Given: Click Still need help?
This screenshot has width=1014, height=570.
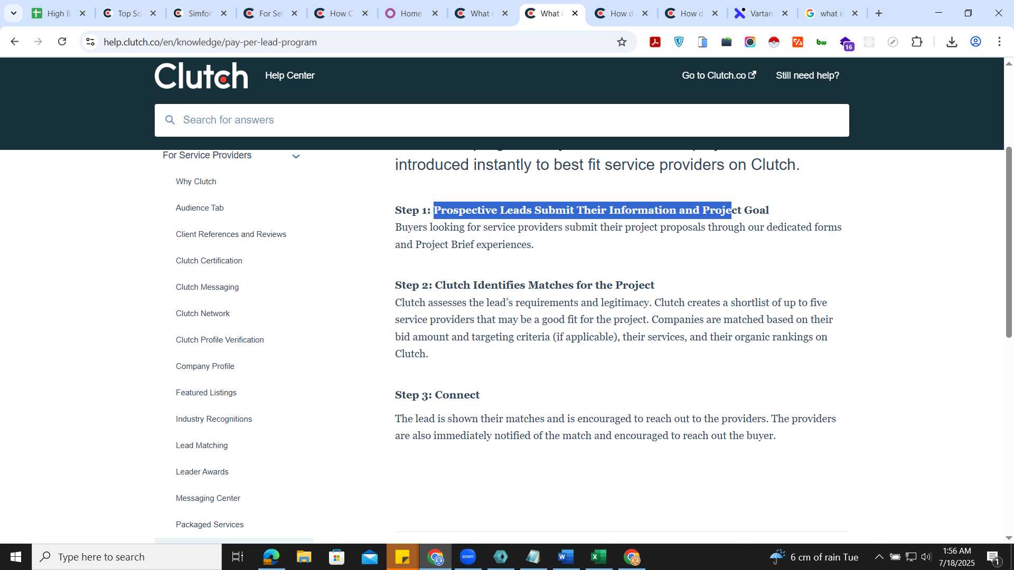Looking at the screenshot, I should [808, 75].
